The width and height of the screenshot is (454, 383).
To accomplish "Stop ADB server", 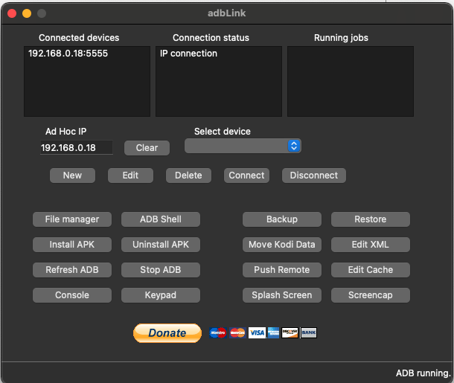I will tap(161, 270).
